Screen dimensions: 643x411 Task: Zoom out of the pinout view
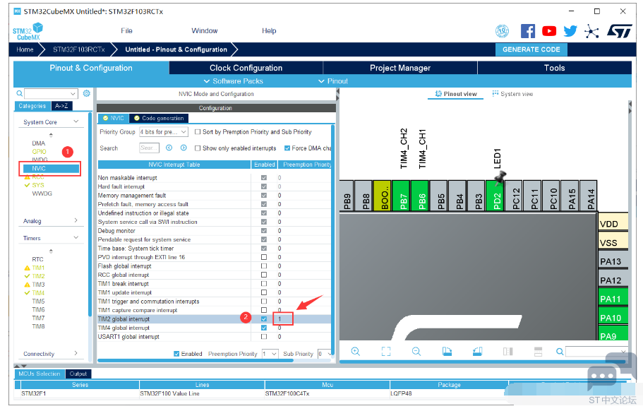point(416,352)
